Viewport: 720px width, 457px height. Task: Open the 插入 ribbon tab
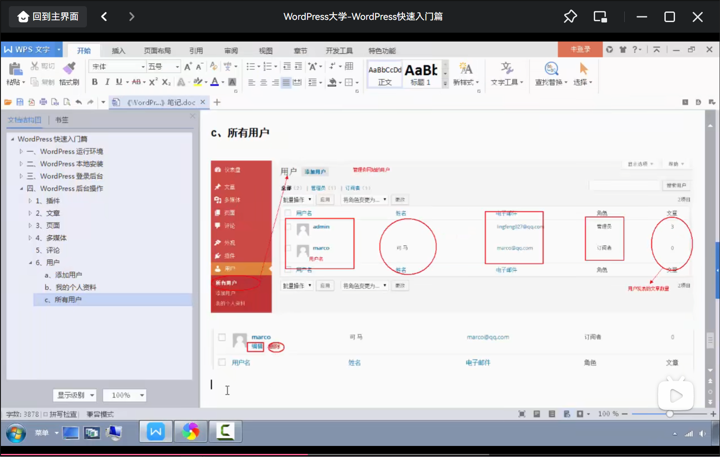point(118,51)
